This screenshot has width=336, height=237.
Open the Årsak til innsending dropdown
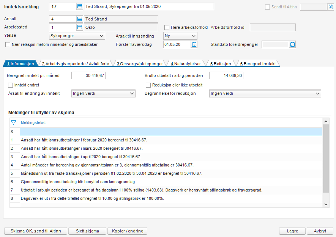pos(180,36)
